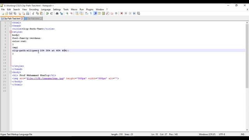Save recorded macro toolbar icon
Viewport: 249px width, 140px height.
point(139,14)
